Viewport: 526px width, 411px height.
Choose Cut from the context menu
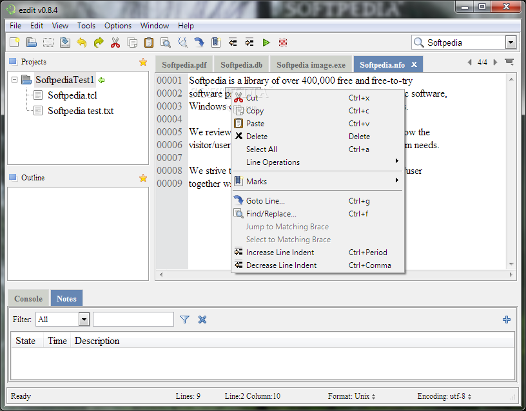point(318,98)
